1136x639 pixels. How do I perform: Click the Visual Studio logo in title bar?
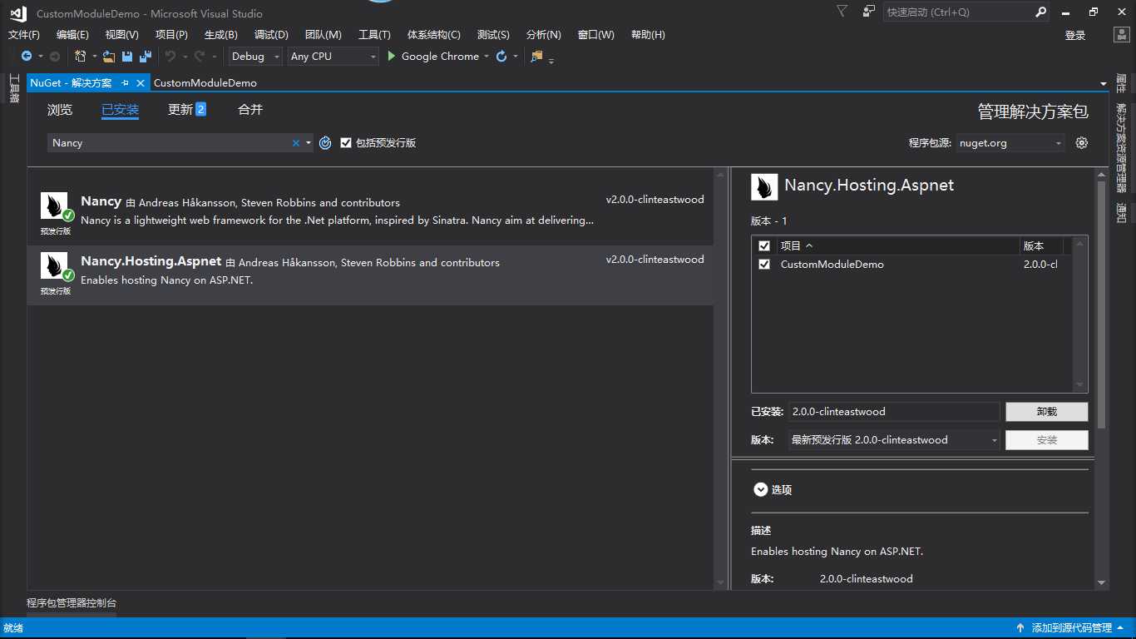(x=17, y=12)
